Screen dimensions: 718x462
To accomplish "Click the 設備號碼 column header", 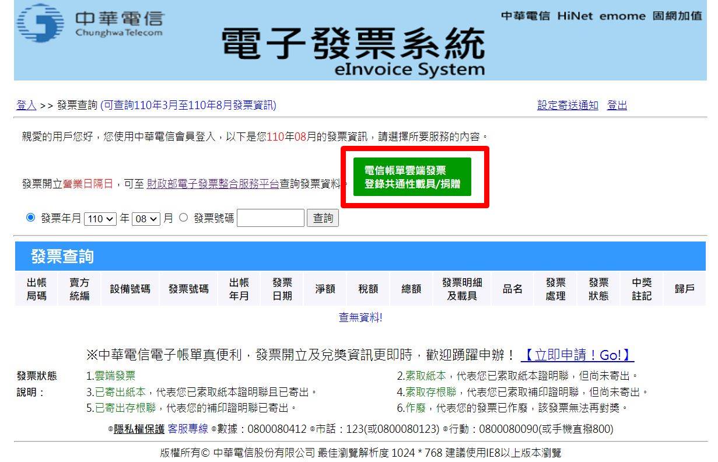I will pyautogui.click(x=130, y=289).
